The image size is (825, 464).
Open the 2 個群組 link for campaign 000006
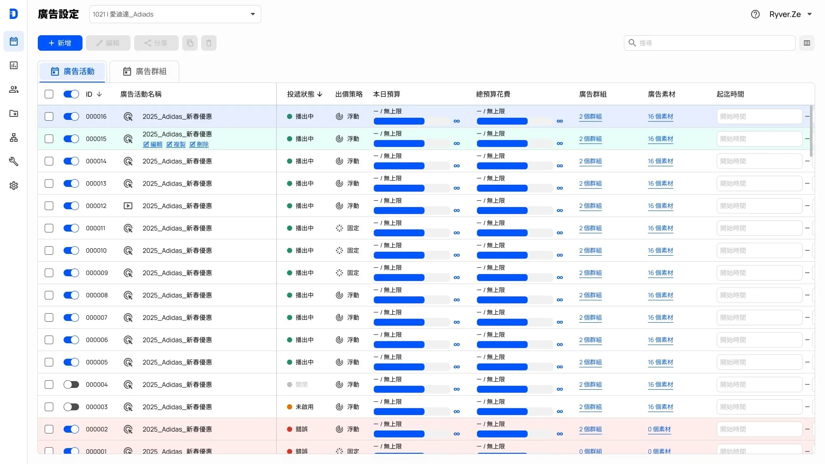click(x=590, y=340)
